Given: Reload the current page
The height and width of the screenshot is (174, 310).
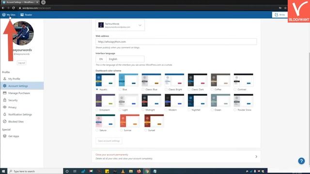Looking at the screenshot, I should point(14,8).
